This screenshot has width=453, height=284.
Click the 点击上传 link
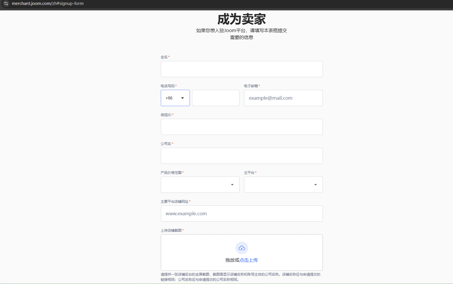(249, 260)
